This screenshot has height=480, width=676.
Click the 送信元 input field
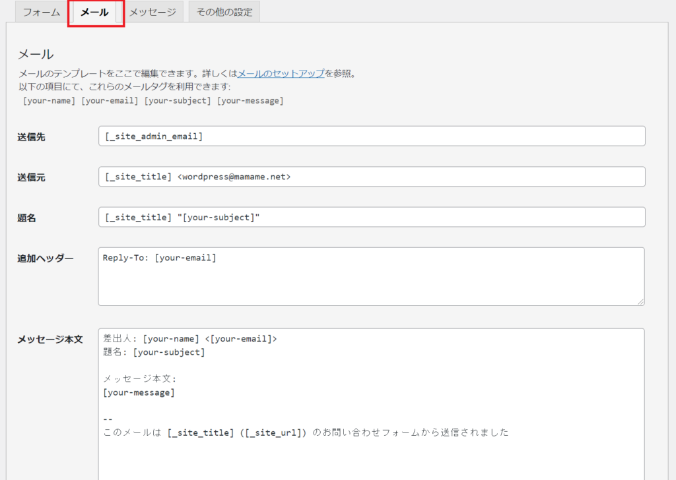click(372, 177)
